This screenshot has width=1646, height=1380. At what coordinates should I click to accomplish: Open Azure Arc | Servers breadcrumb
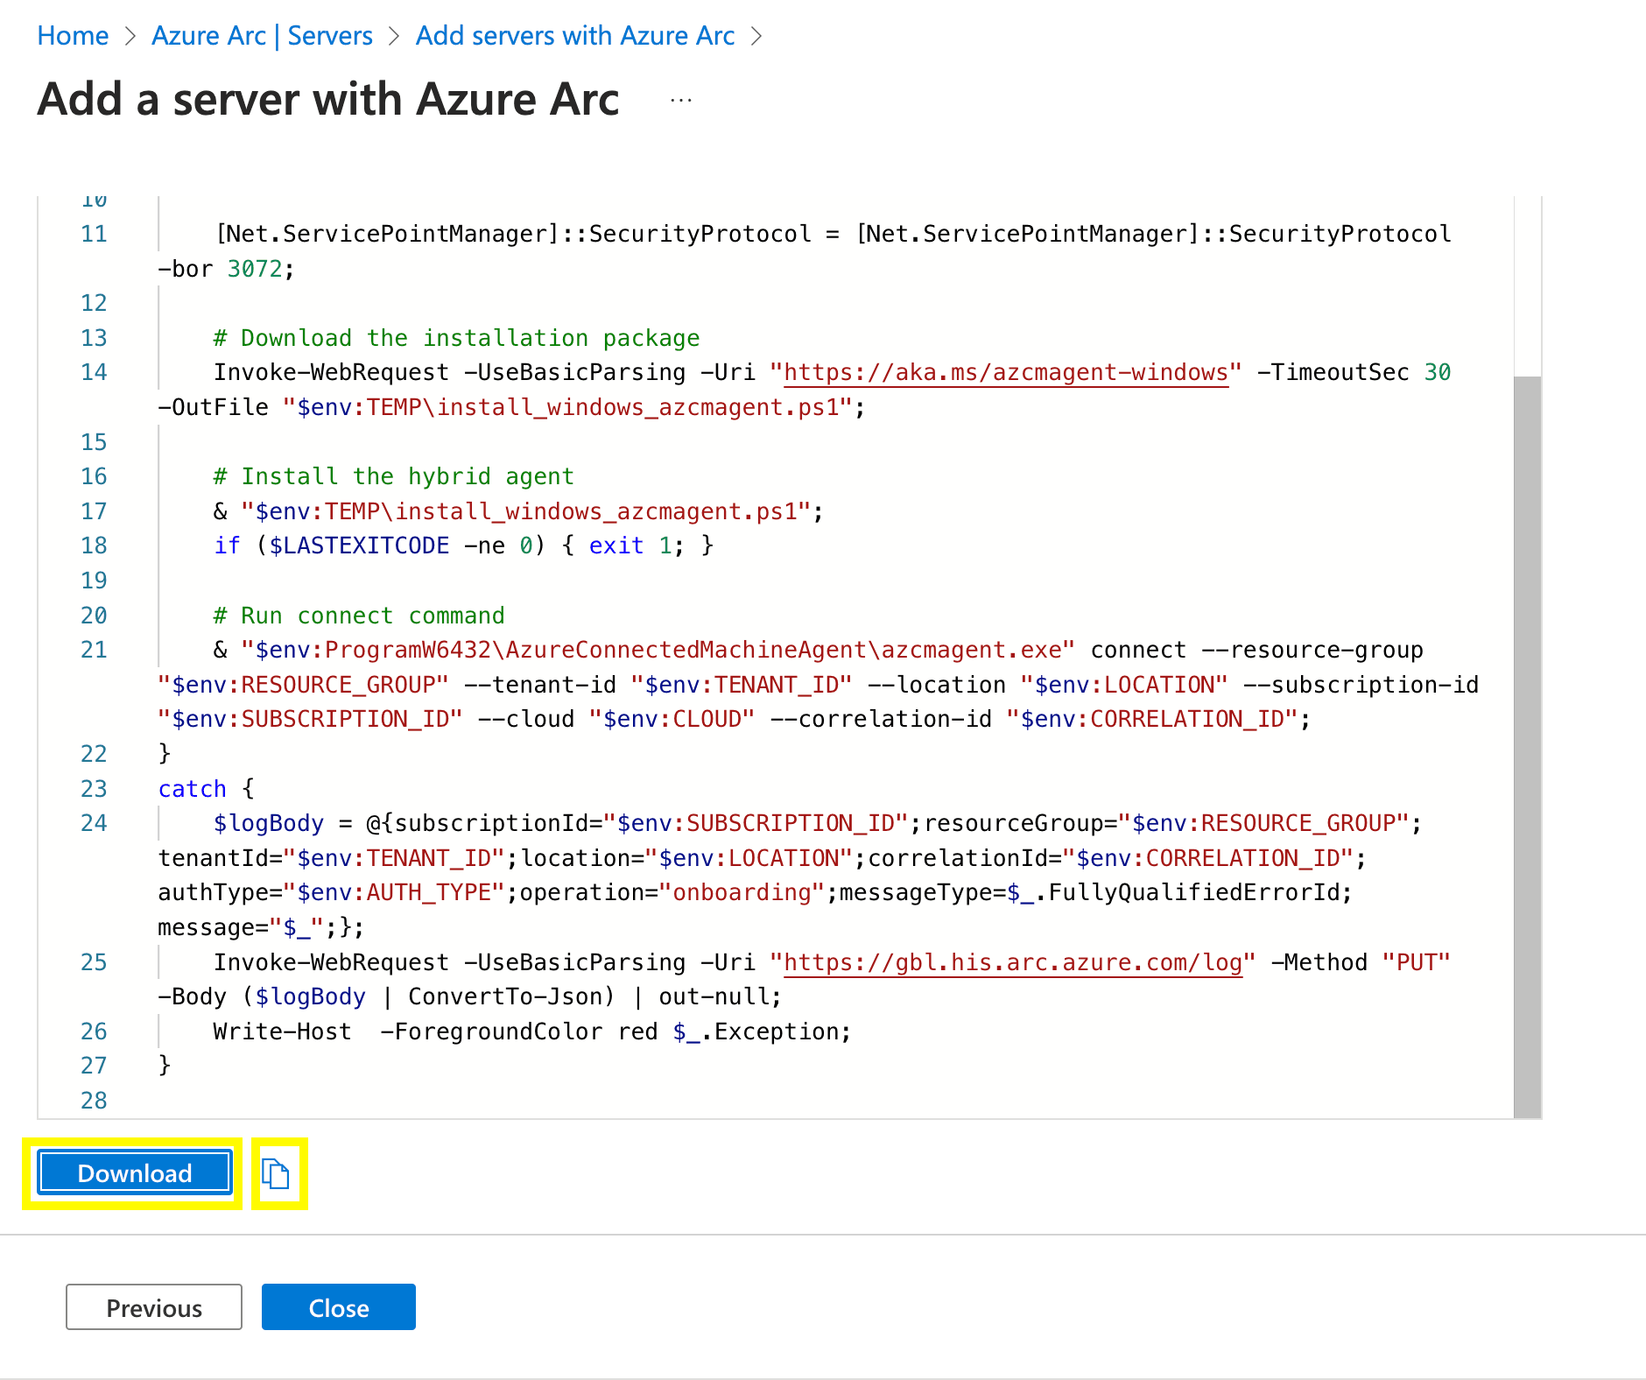pos(262,36)
